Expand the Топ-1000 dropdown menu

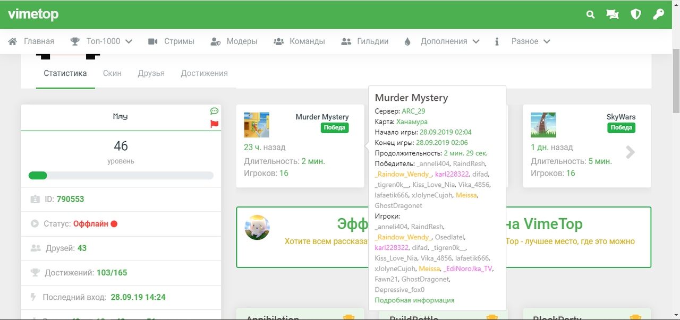point(101,41)
